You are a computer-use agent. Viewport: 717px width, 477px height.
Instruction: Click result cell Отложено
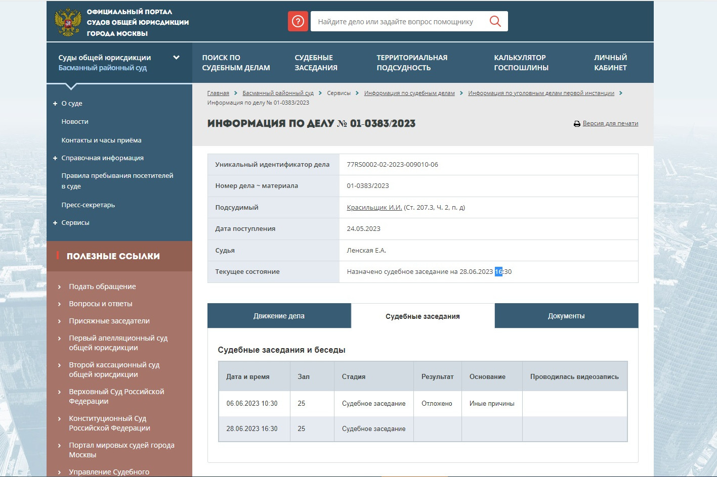click(437, 404)
